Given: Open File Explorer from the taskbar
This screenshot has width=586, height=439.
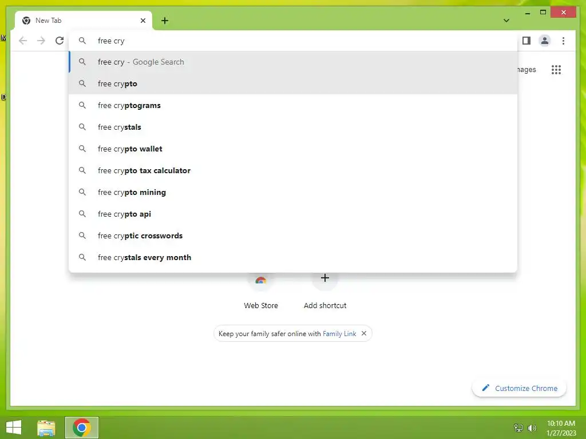Looking at the screenshot, I should tap(46, 428).
